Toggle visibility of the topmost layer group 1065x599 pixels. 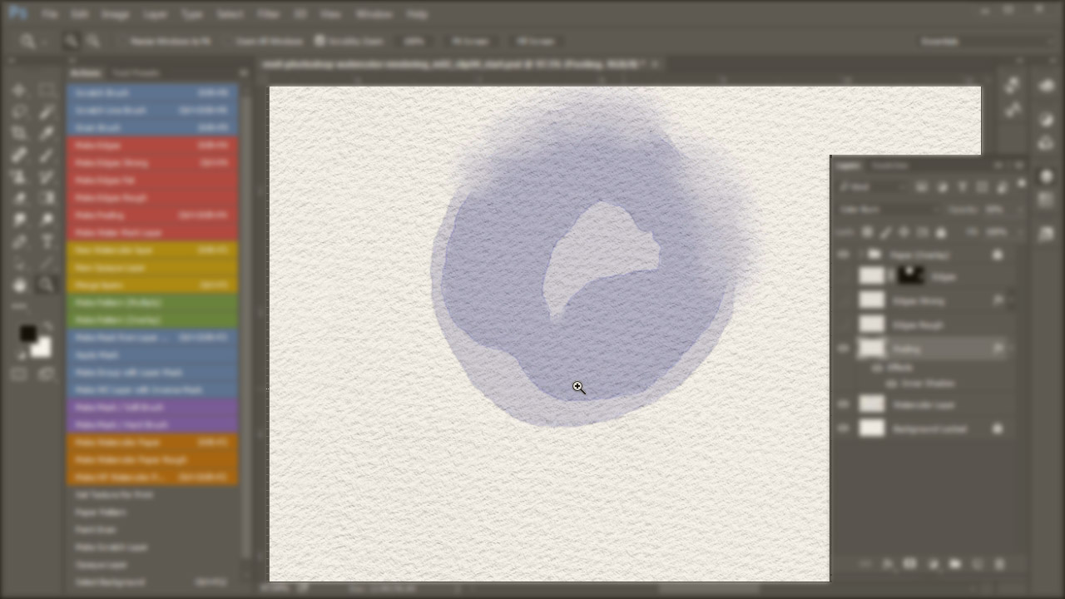point(844,255)
